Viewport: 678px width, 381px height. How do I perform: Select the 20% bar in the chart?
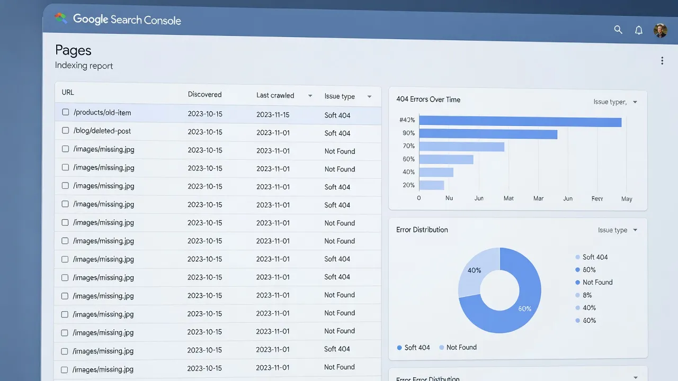(431, 185)
